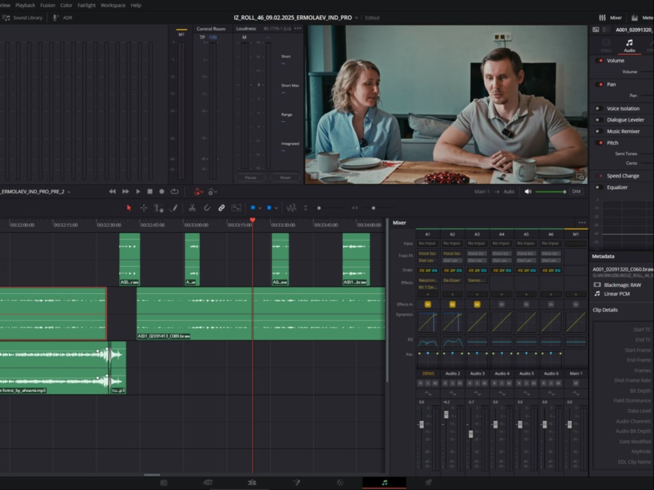Click the red automation icon beside the transport
Viewport: 654px width, 490px height.
[199, 192]
